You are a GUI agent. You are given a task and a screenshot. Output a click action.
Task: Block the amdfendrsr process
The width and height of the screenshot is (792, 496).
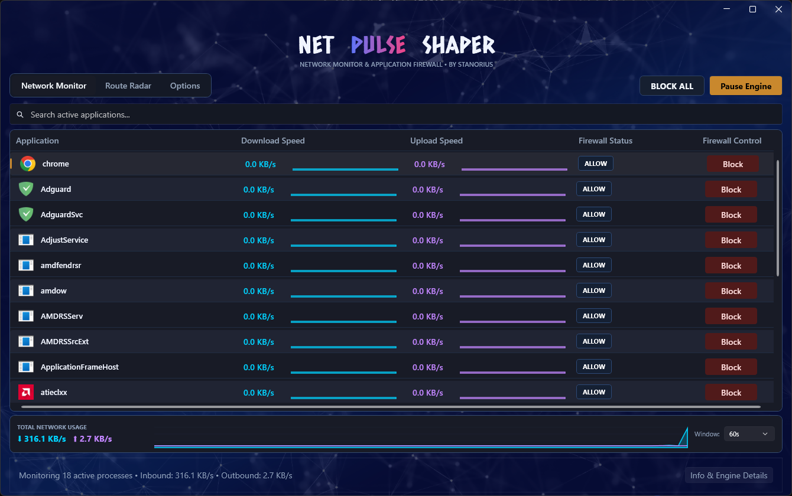[731, 266]
